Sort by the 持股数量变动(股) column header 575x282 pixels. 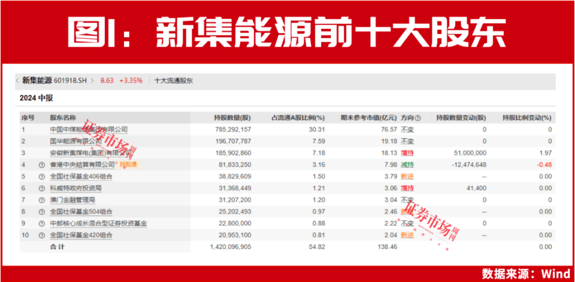coord(461,118)
